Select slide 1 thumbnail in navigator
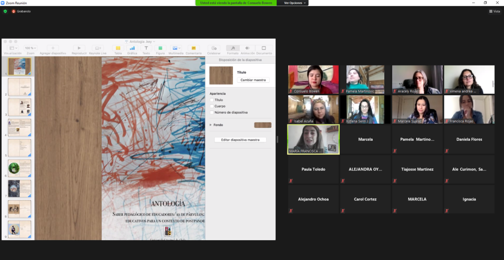This screenshot has height=260, width=504. point(20,66)
